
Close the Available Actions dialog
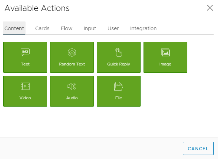click(x=210, y=8)
